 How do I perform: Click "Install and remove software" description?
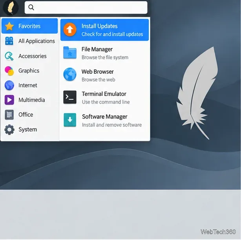pos(112,125)
